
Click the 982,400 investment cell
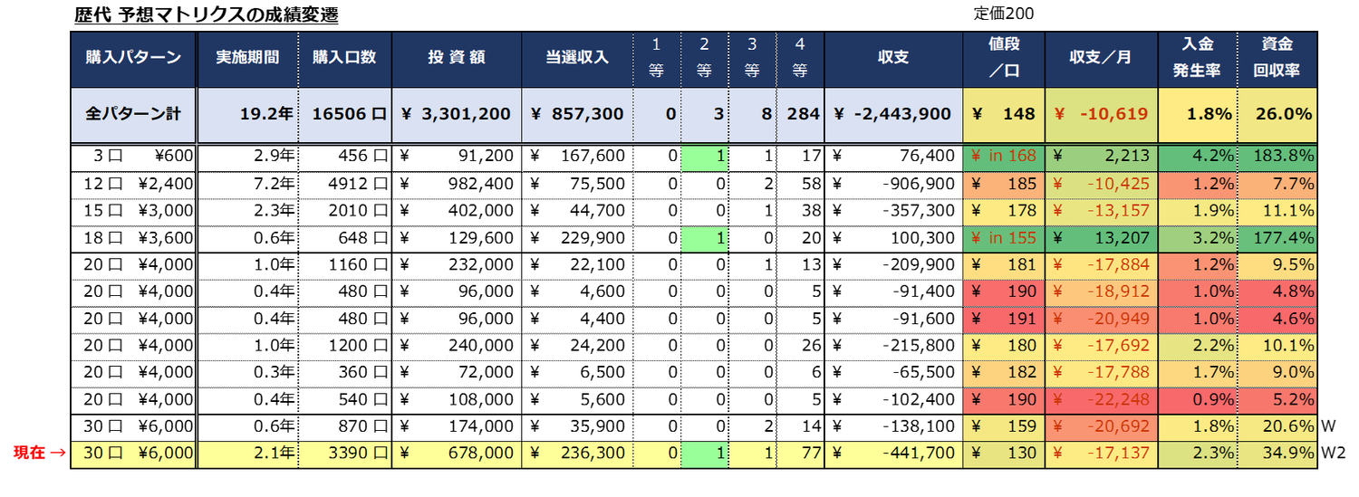(457, 185)
